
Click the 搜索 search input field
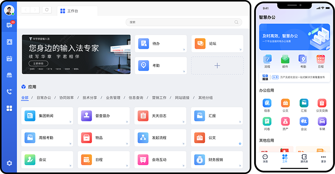tap(183, 22)
